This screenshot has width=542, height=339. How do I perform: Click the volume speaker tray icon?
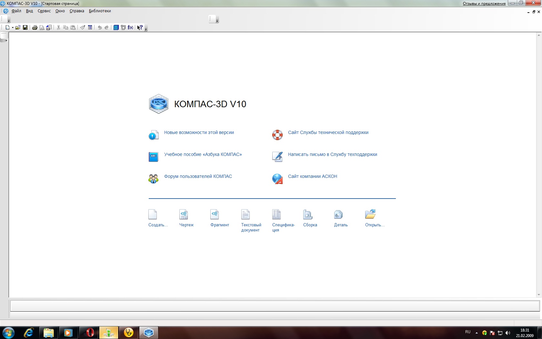coord(508,333)
